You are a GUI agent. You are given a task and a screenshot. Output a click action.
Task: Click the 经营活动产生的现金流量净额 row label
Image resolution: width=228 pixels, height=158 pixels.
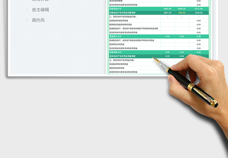(123, 13)
